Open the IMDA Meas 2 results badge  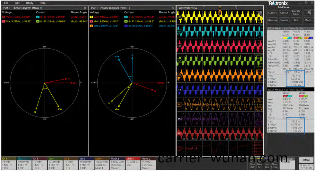[x=290, y=89]
